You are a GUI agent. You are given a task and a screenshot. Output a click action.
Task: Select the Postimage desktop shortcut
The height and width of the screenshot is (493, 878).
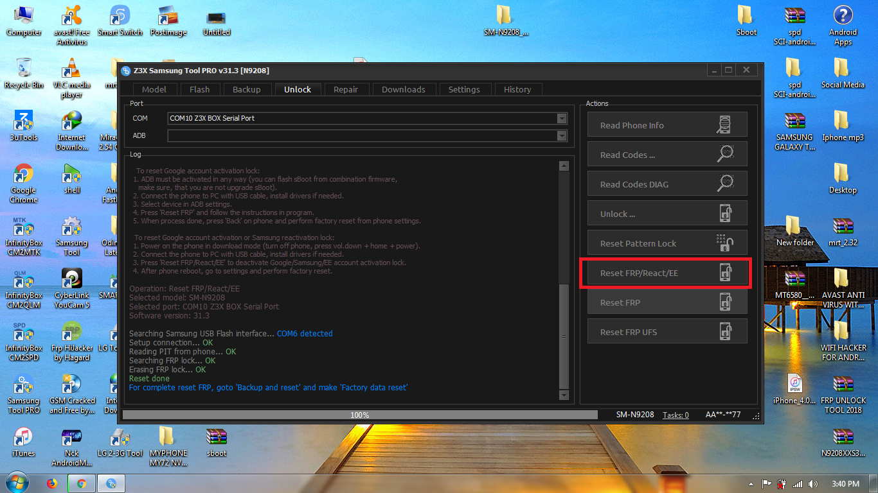click(168, 21)
